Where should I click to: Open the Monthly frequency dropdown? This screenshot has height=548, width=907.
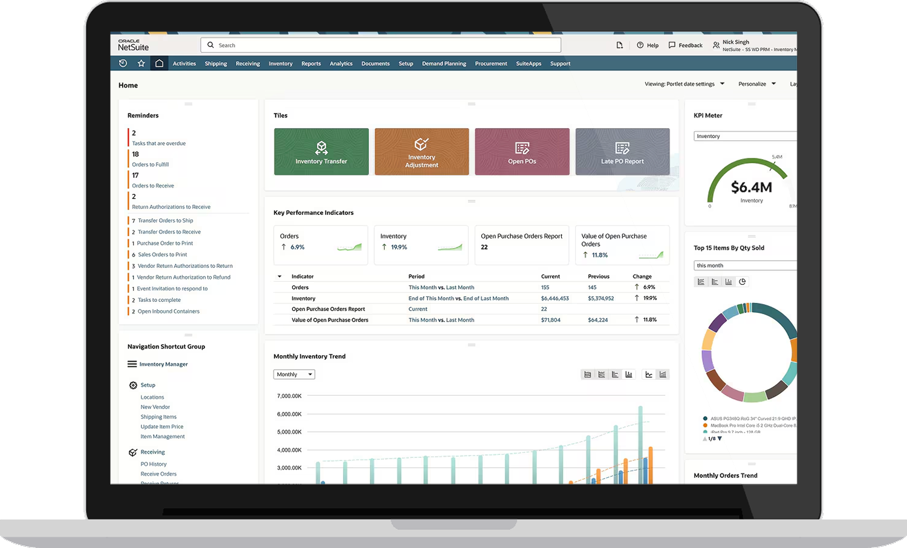294,374
